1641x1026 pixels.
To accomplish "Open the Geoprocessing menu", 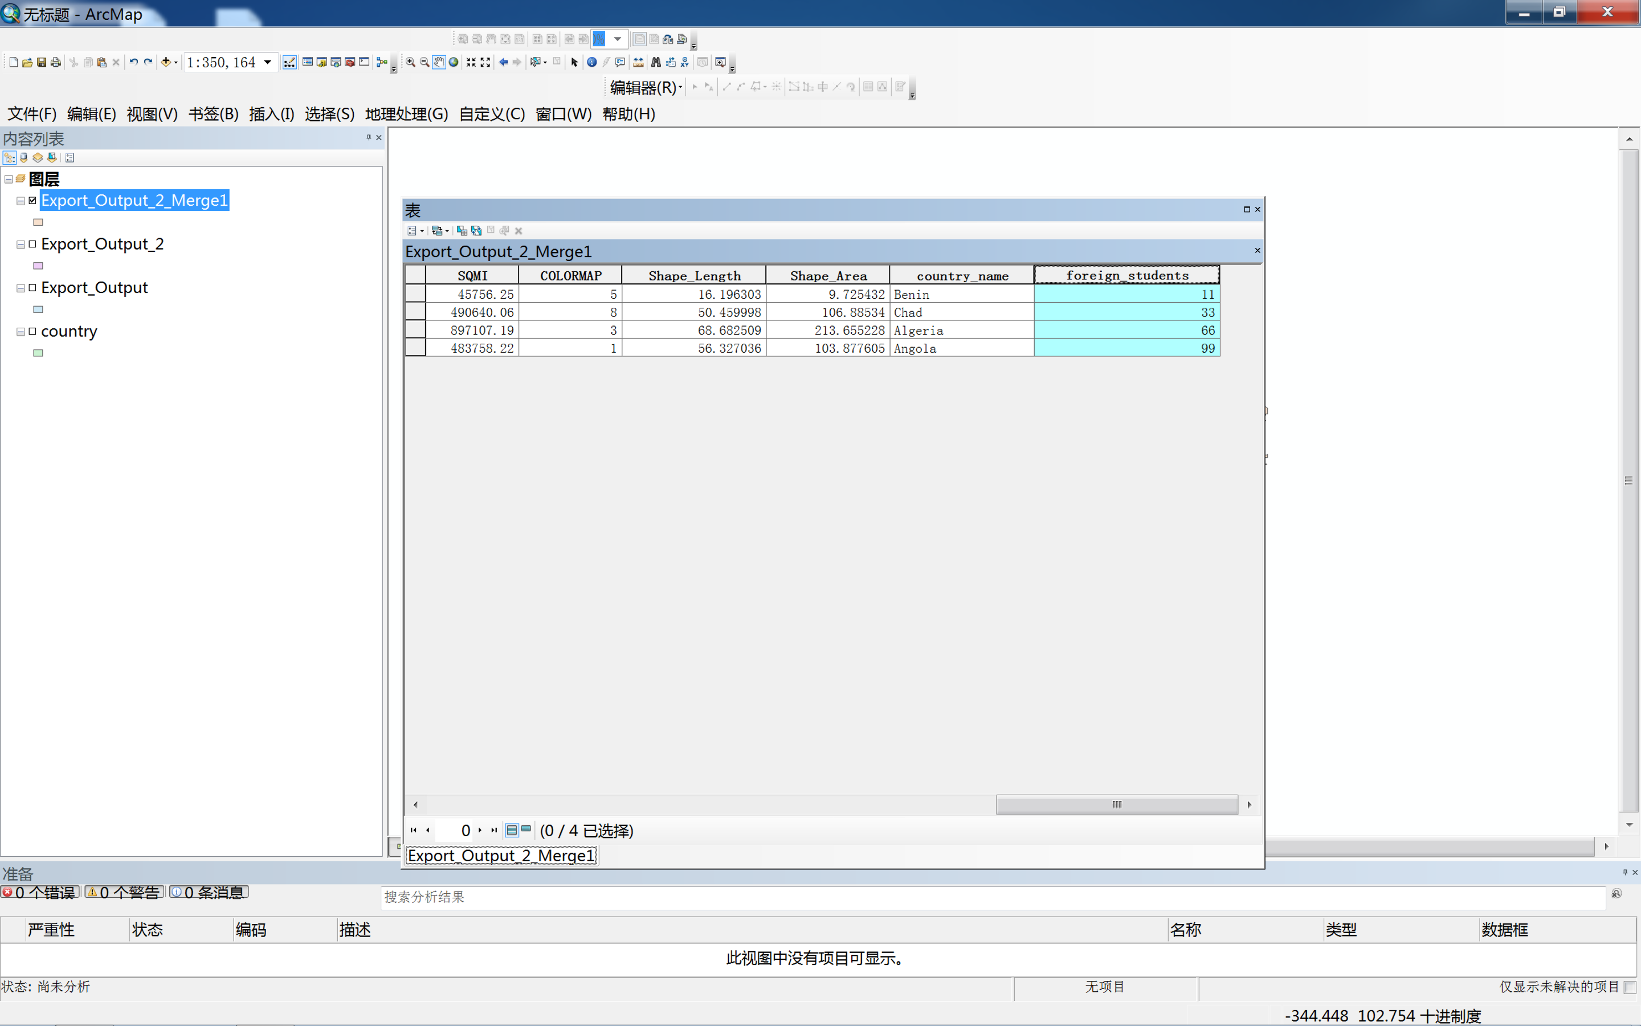I will click(x=406, y=114).
